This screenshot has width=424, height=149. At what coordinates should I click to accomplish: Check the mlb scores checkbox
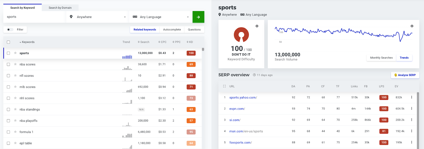tap(8, 87)
